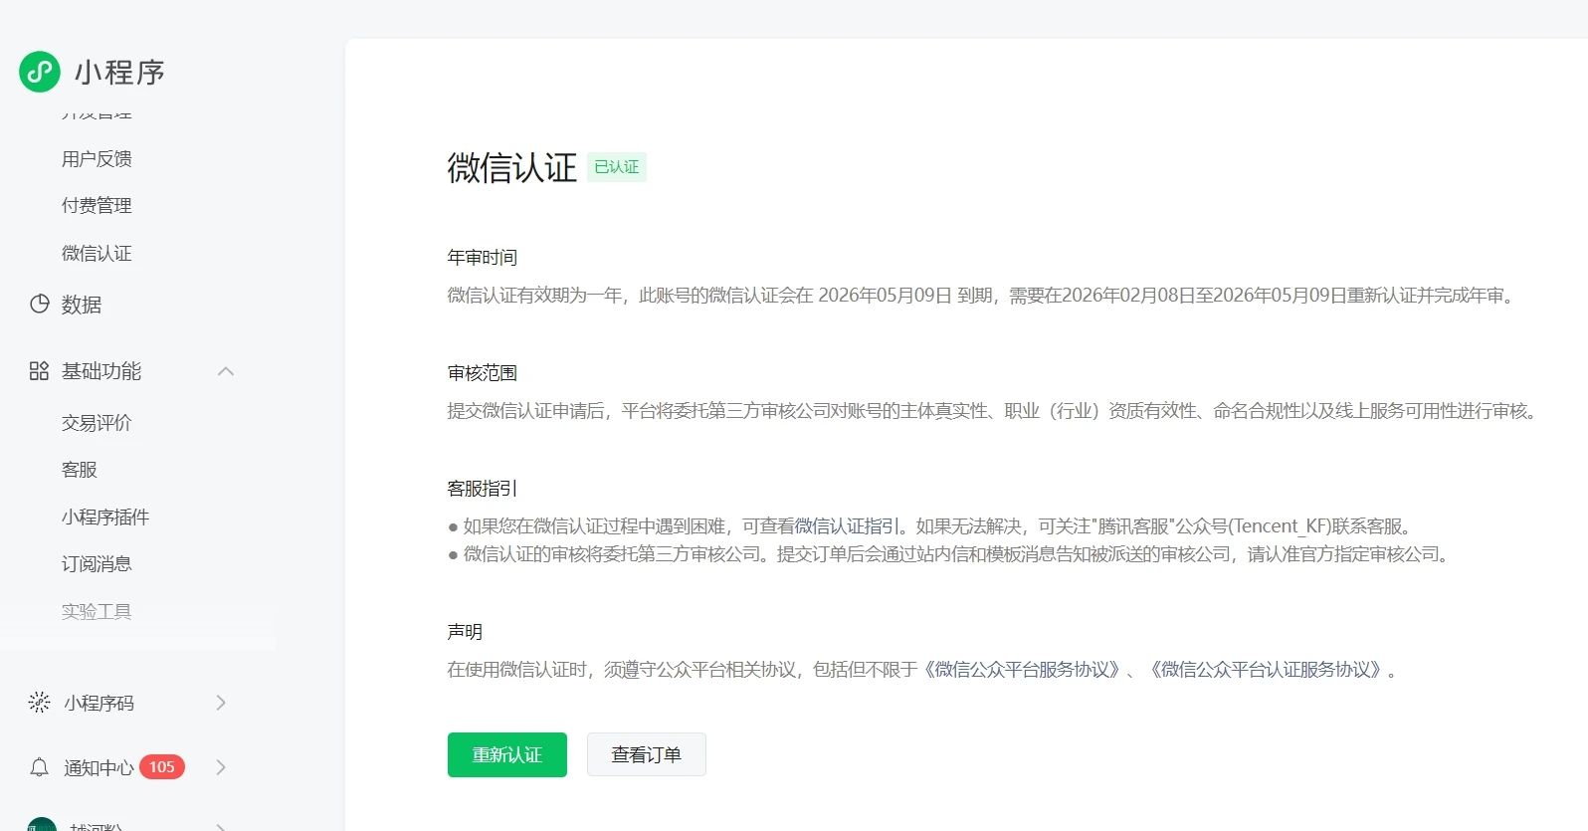
Task: Click the green Mini Program logo icon
Action: click(40, 72)
